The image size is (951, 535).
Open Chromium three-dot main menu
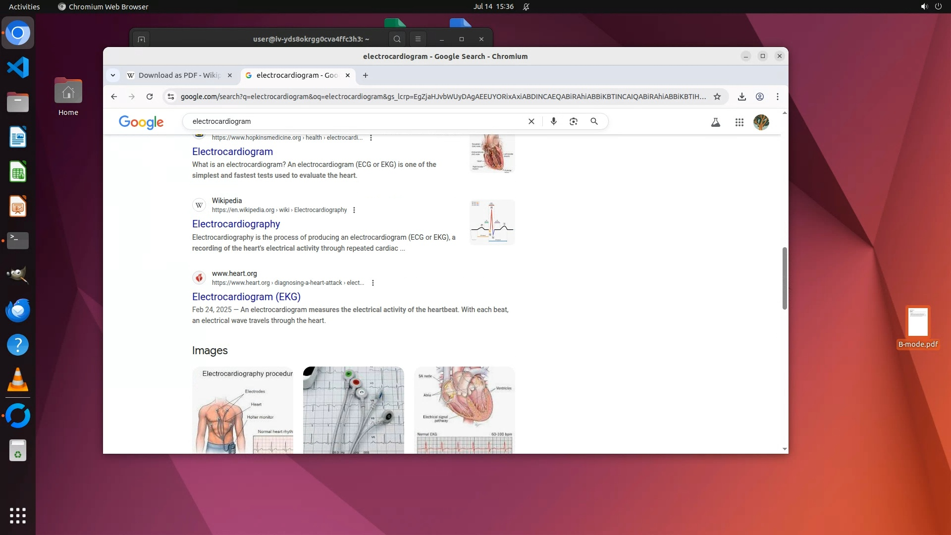(x=777, y=97)
